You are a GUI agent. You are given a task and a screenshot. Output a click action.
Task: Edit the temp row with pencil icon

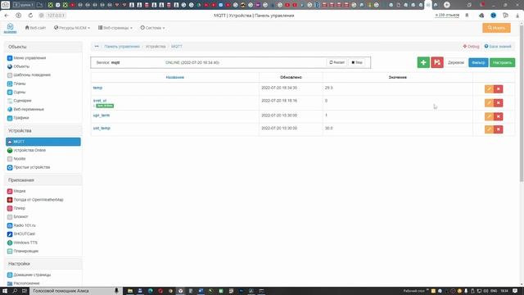point(490,89)
